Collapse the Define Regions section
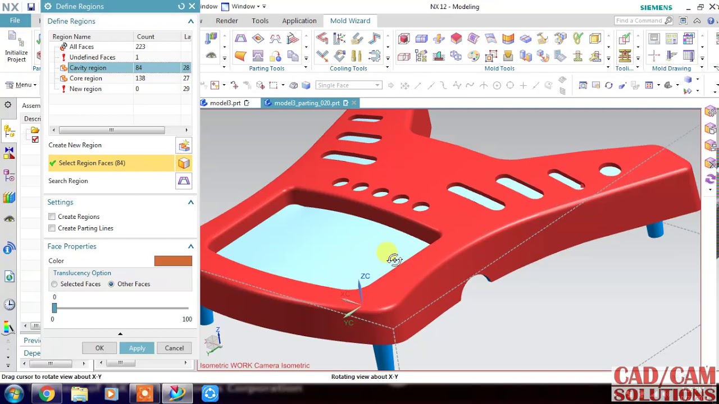This screenshot has height=404, width=719. point(191,21)
